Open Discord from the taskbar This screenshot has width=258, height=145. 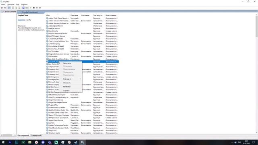(43, 142)
